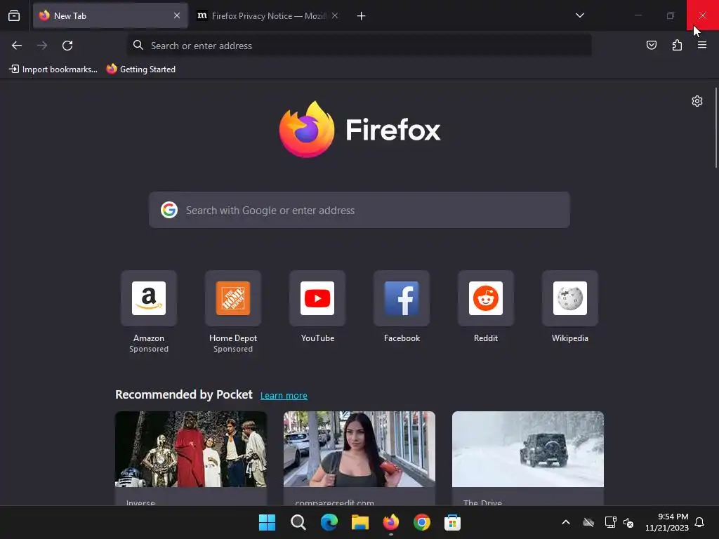719x539 pixels.
Task: Close the New Tab tab
Action: 177,15
